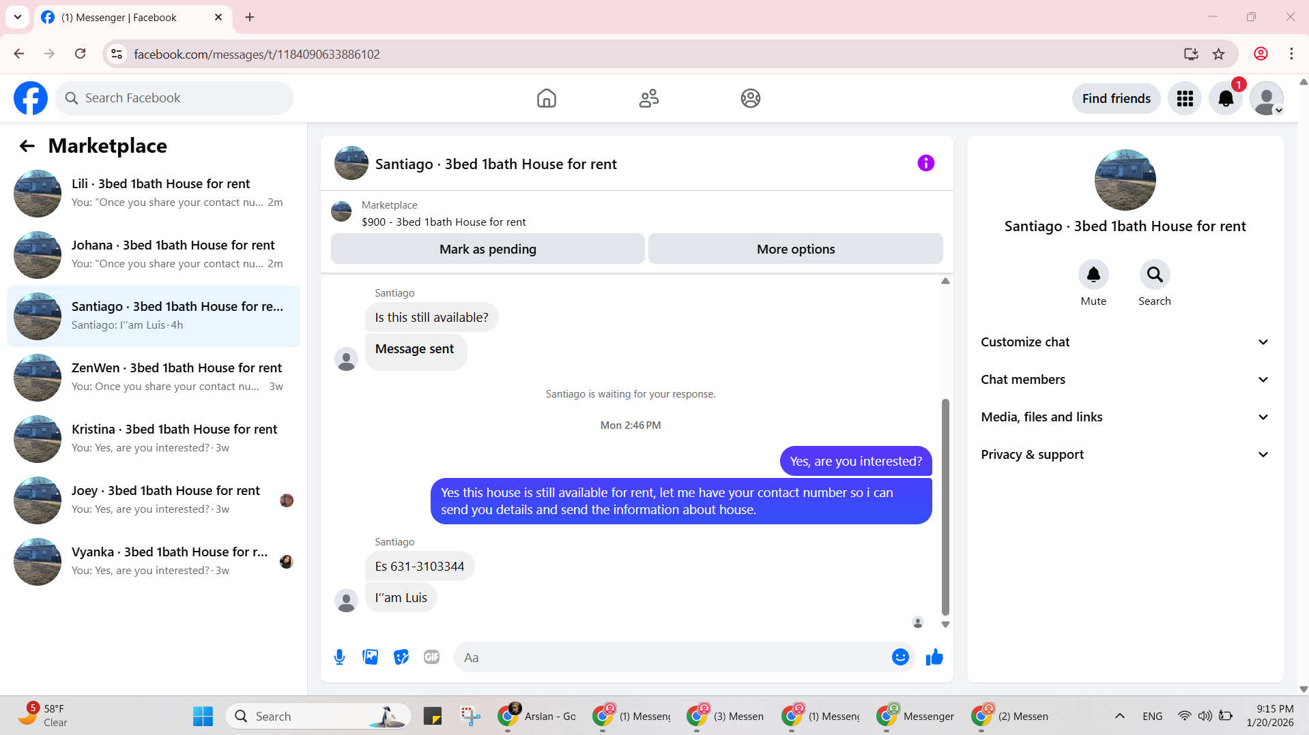Open Vyanka's house rental chat

tap(154, 562)
